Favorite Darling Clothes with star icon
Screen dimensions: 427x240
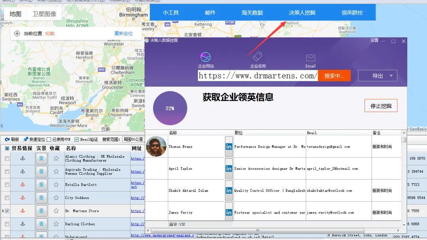(56, 224)
